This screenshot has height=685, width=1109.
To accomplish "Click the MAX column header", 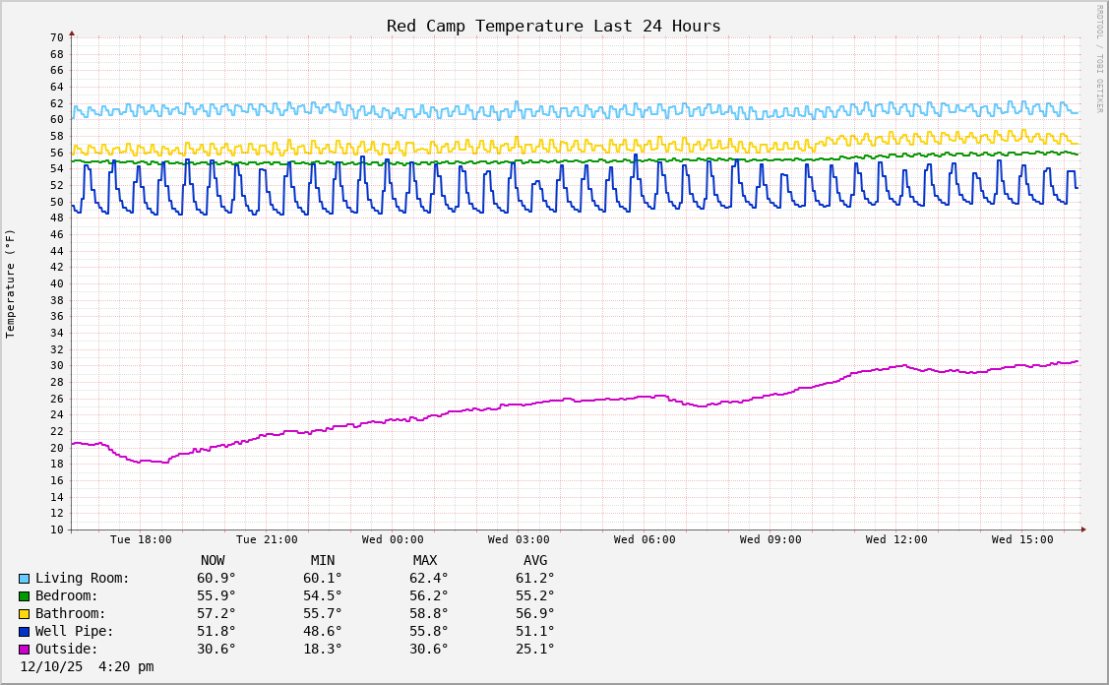I will (425, 561).
